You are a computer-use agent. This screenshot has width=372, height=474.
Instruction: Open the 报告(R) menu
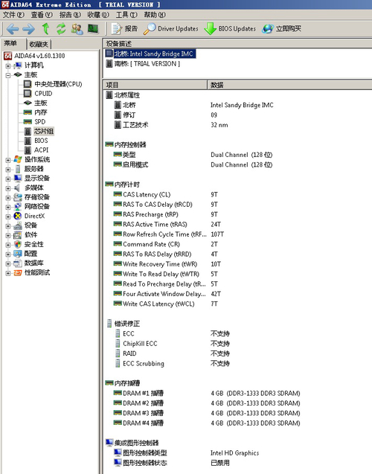tap(70, 15)
